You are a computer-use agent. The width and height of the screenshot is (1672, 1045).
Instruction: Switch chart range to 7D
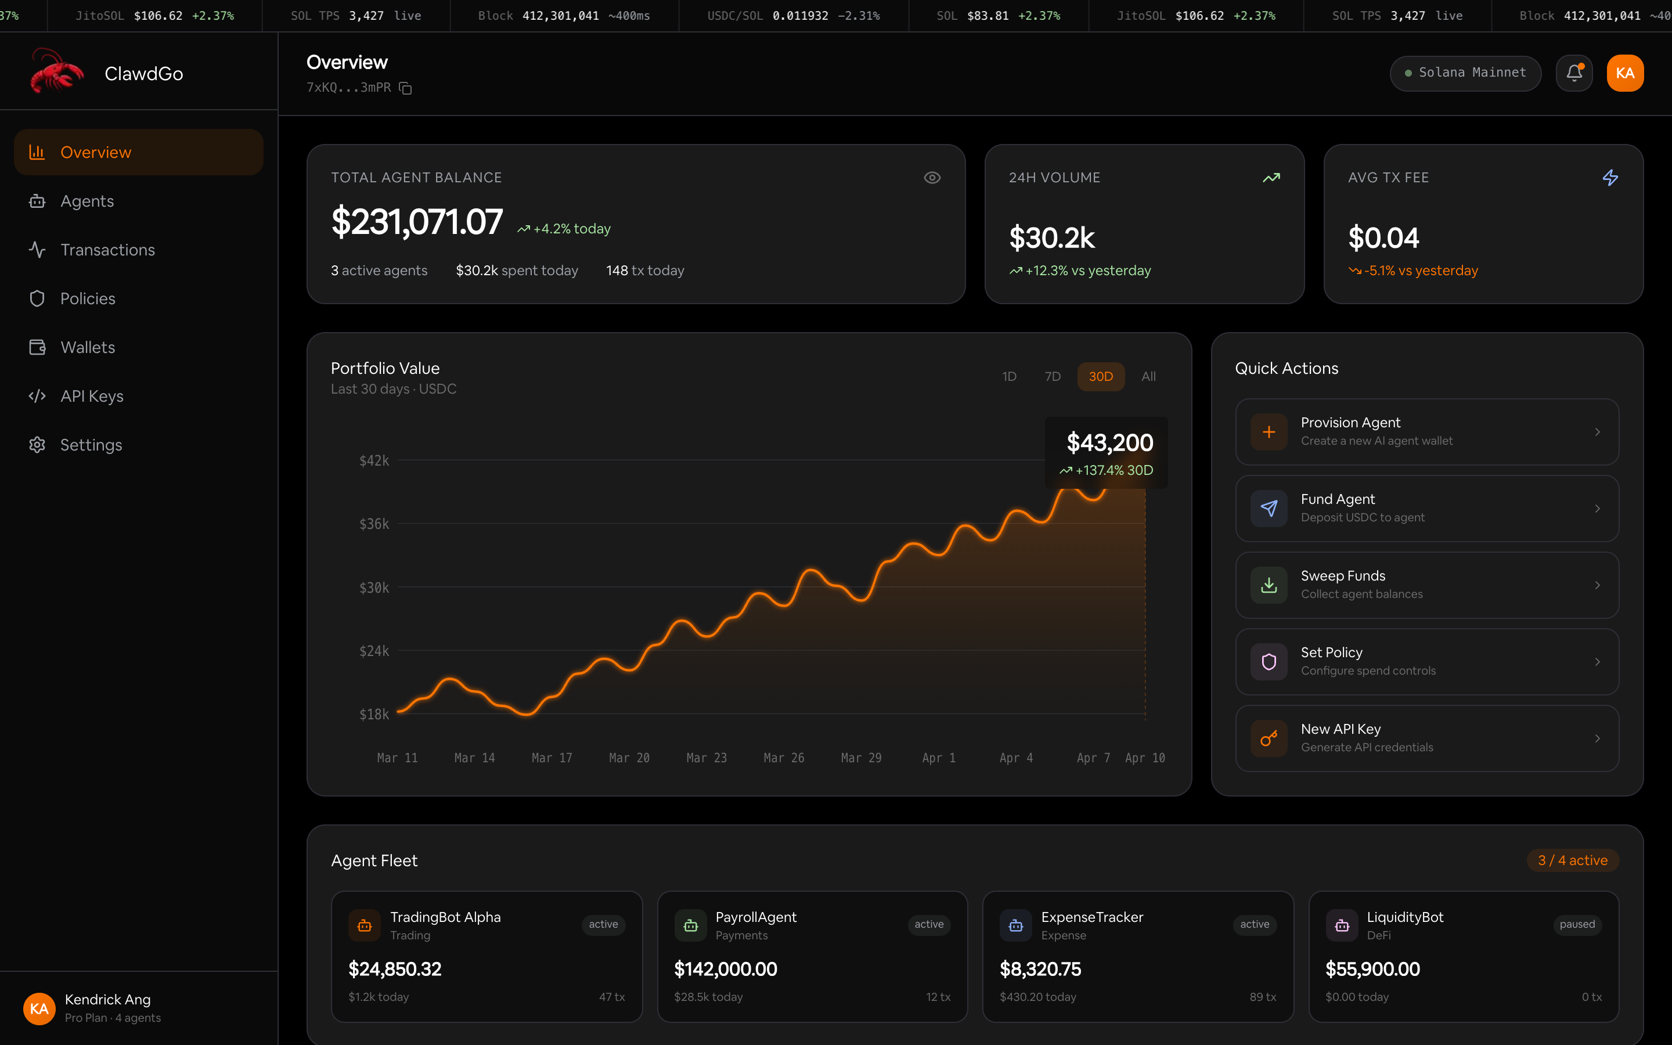[1052, 377]
